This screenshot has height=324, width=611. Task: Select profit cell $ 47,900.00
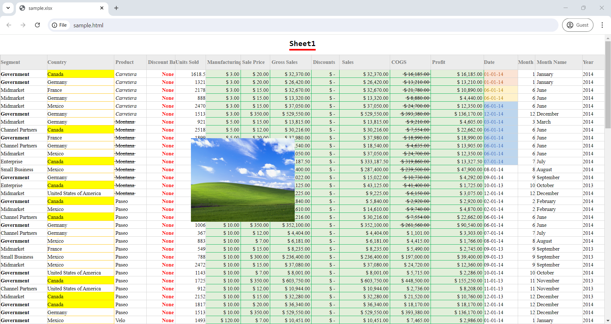click(x=457, y=169)
